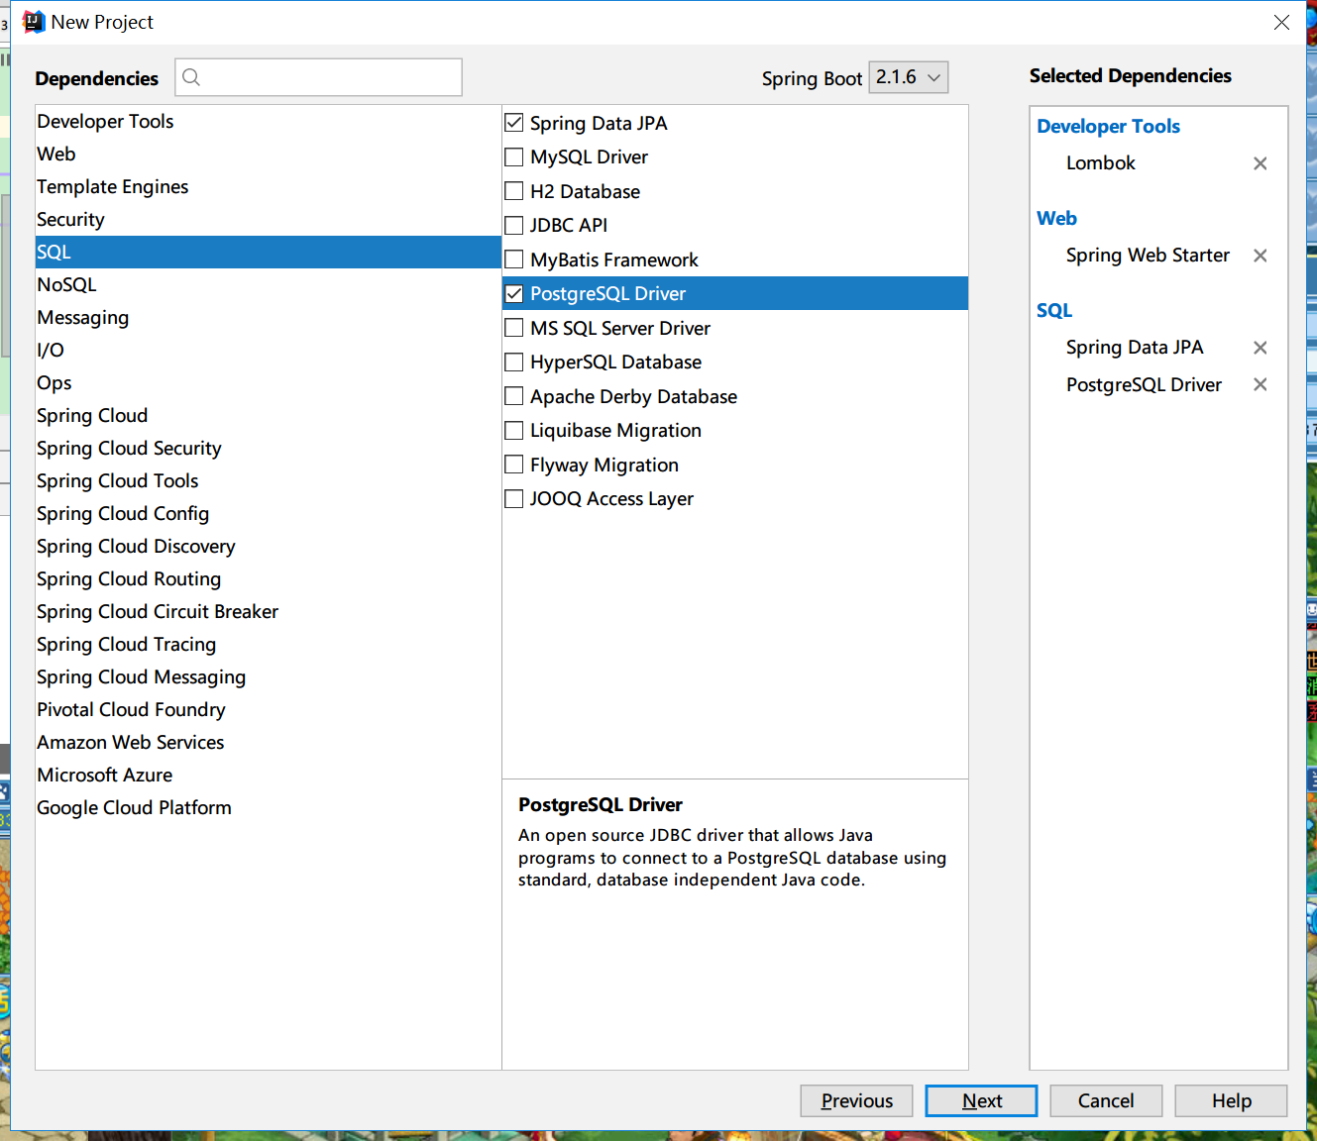Select the Spring Cloud Tracing category
Screen dimensions: 1317x1141
268,644
